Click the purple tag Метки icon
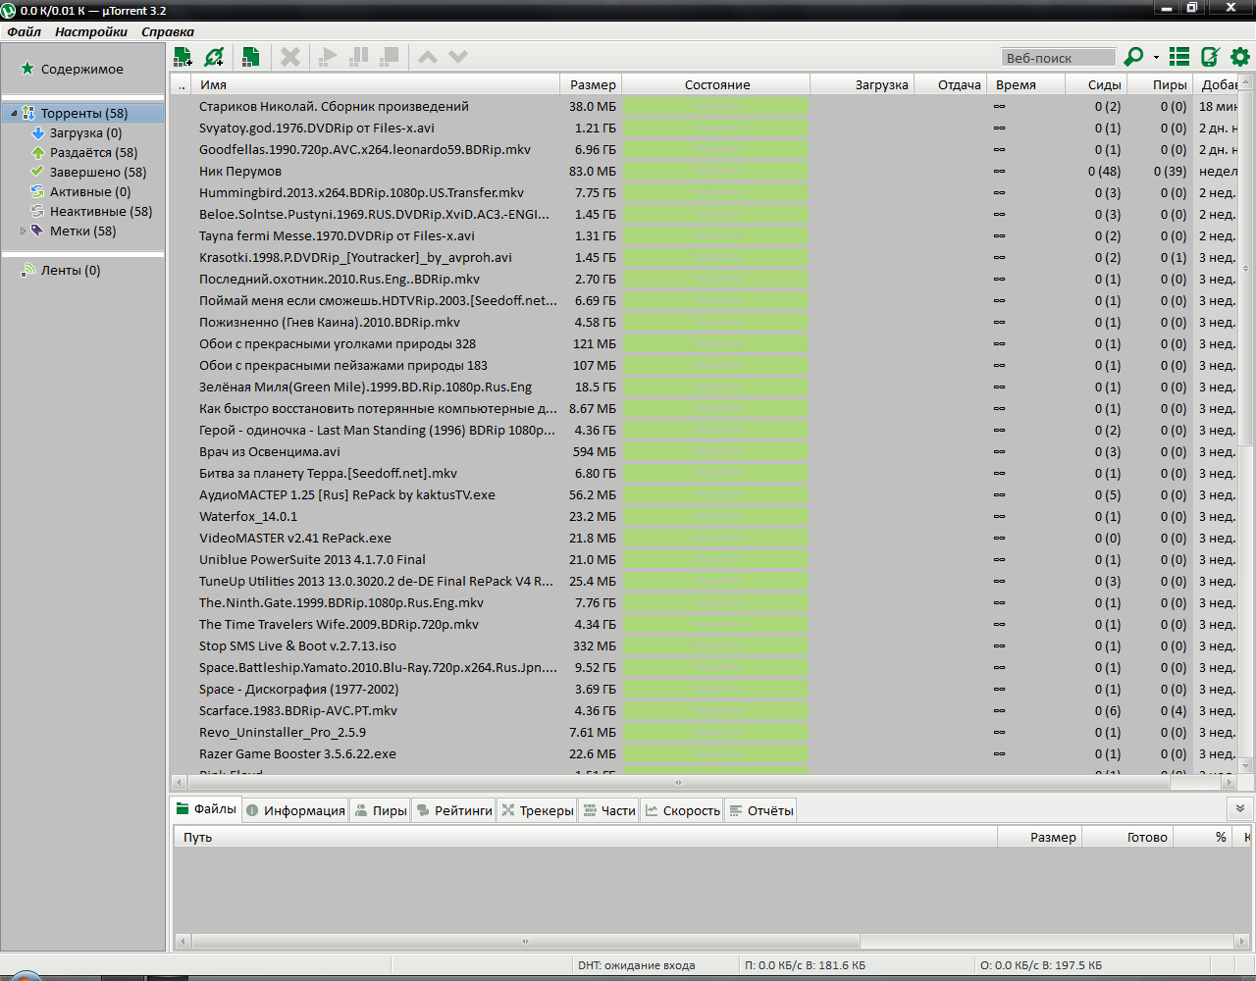The width and height of the screenshot is (1256, 981). tap(38, 231)
